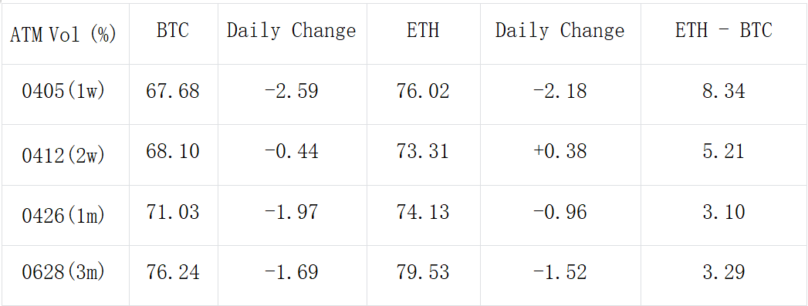
Task: Select the BTC value 71.03
Action: 173,213
